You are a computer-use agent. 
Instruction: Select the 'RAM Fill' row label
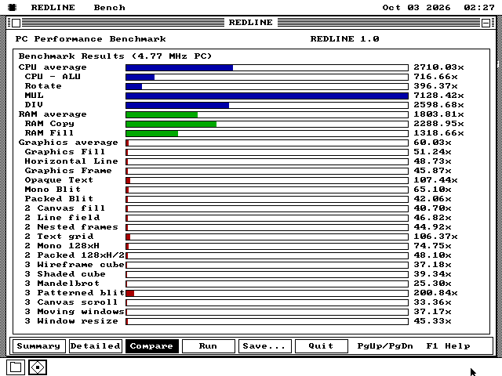pyautogui.click(x=49, y=133)
